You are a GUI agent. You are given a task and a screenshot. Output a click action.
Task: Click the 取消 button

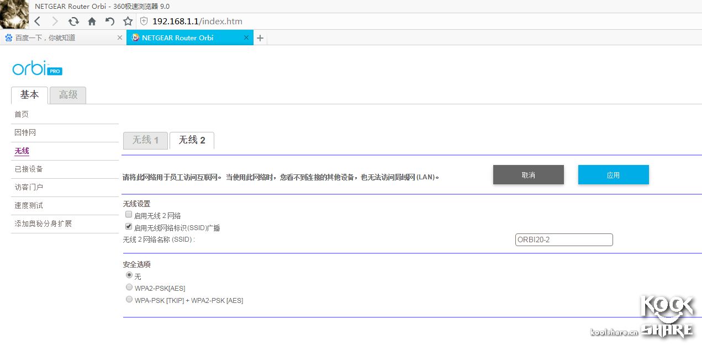tap(529, 175)
